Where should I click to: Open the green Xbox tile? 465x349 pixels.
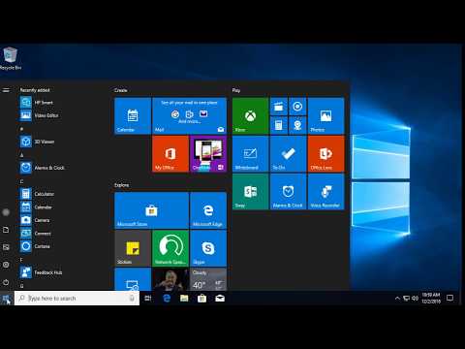point(250,115)
